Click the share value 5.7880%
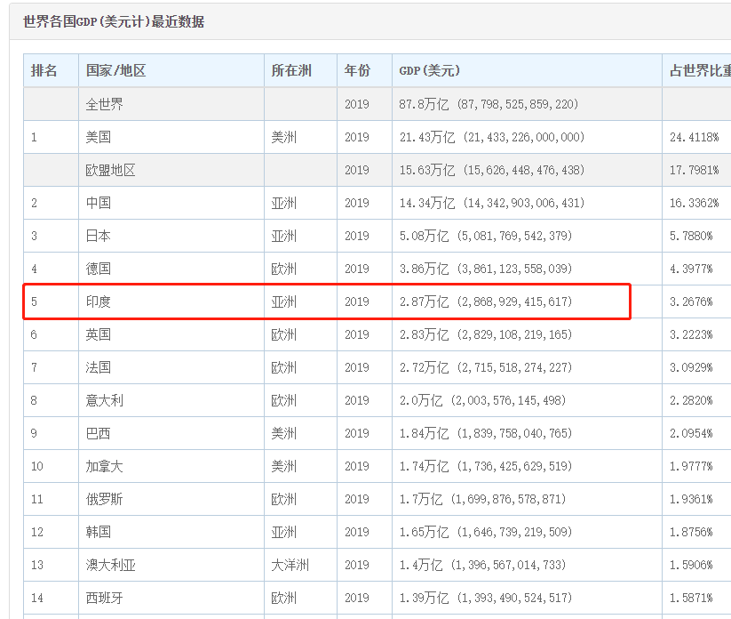Viewport: 731px width, 619px height. (691, 236)
